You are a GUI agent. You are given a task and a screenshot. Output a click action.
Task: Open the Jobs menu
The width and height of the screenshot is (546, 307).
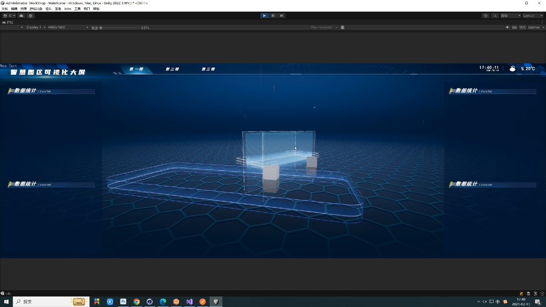(68, 9)
